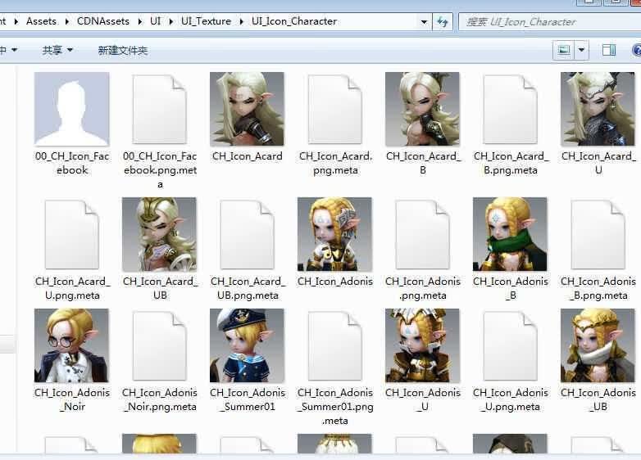Select the CH_Icon_Adonis_Noir.png.meta file icon
Screen dimensions: 641x460
point(160,345)
